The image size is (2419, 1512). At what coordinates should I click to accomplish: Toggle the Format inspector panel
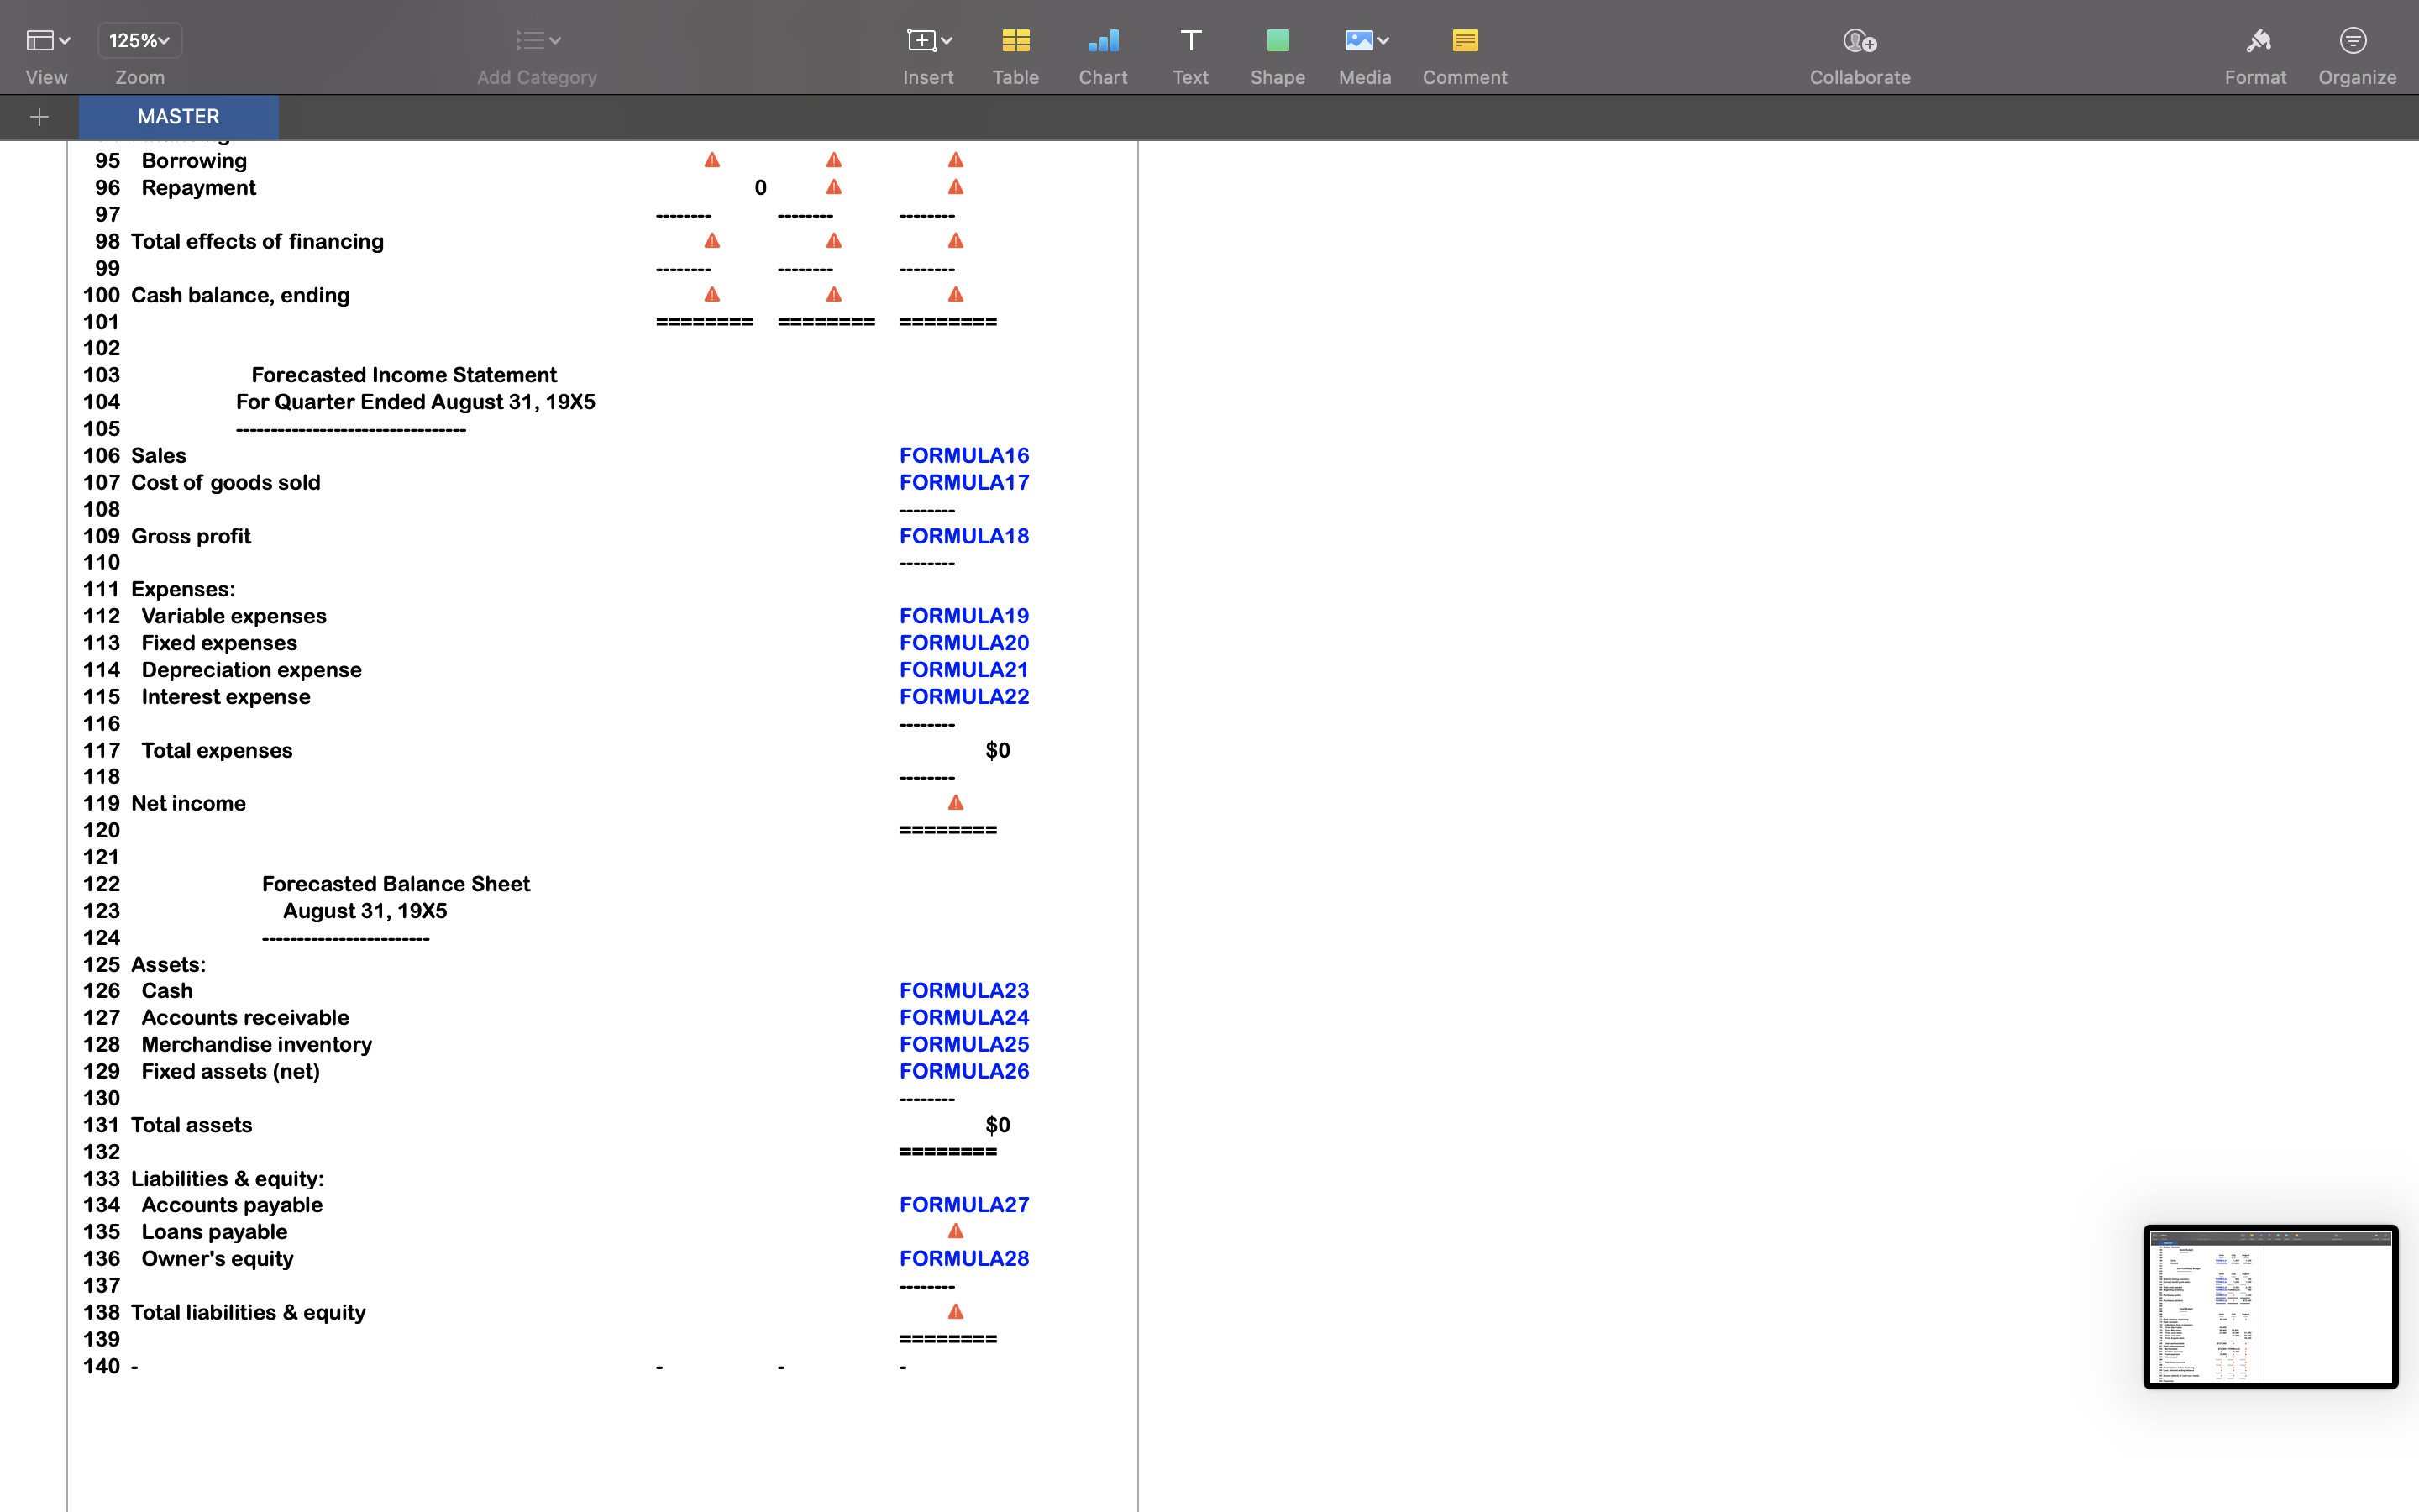pos(2254,52)
